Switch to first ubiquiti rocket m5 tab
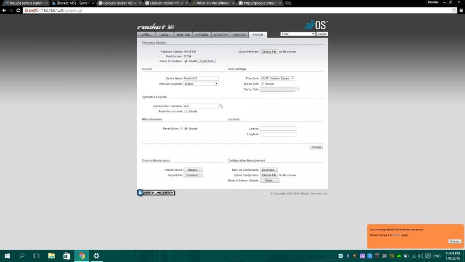The height and width of the screenshot is (262, 465). pos(119,3)
